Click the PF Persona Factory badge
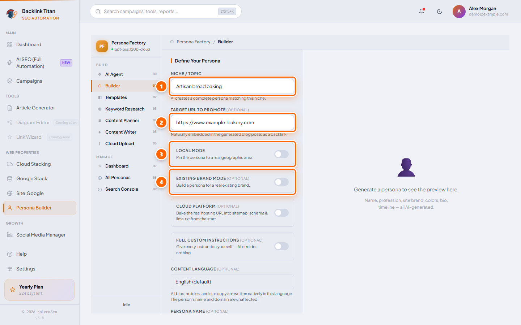Viewport: 521px width, 325px height. [102, 46]
